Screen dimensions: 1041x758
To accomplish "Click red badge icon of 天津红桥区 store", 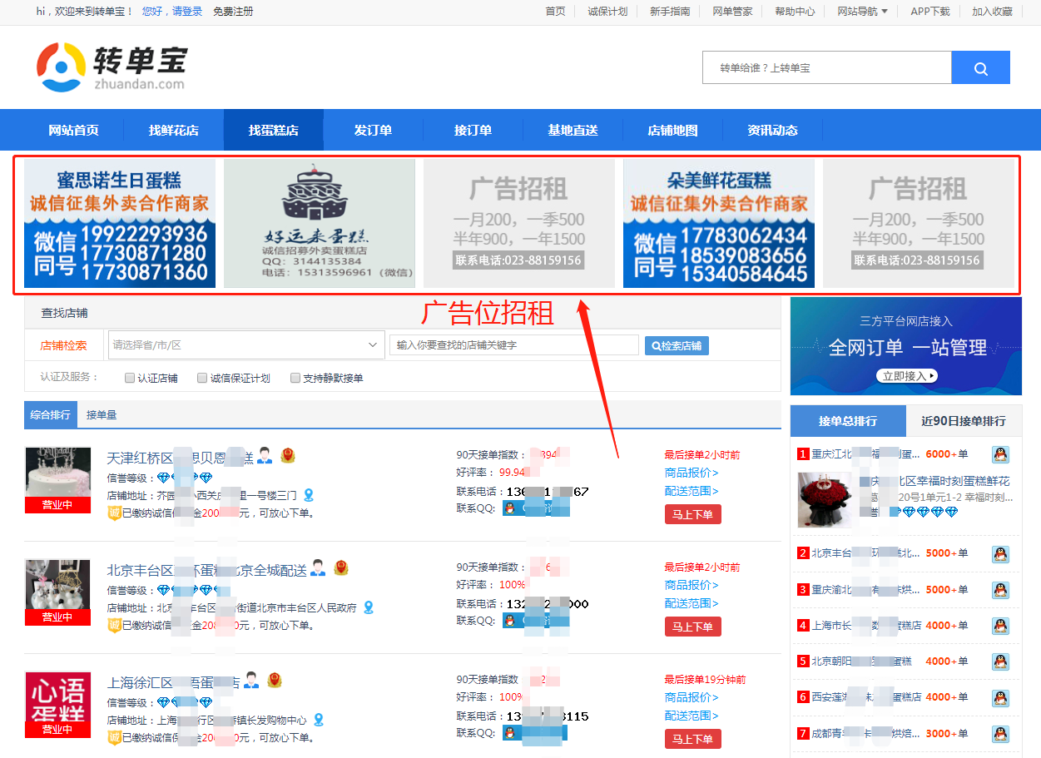I will [288, 456].
